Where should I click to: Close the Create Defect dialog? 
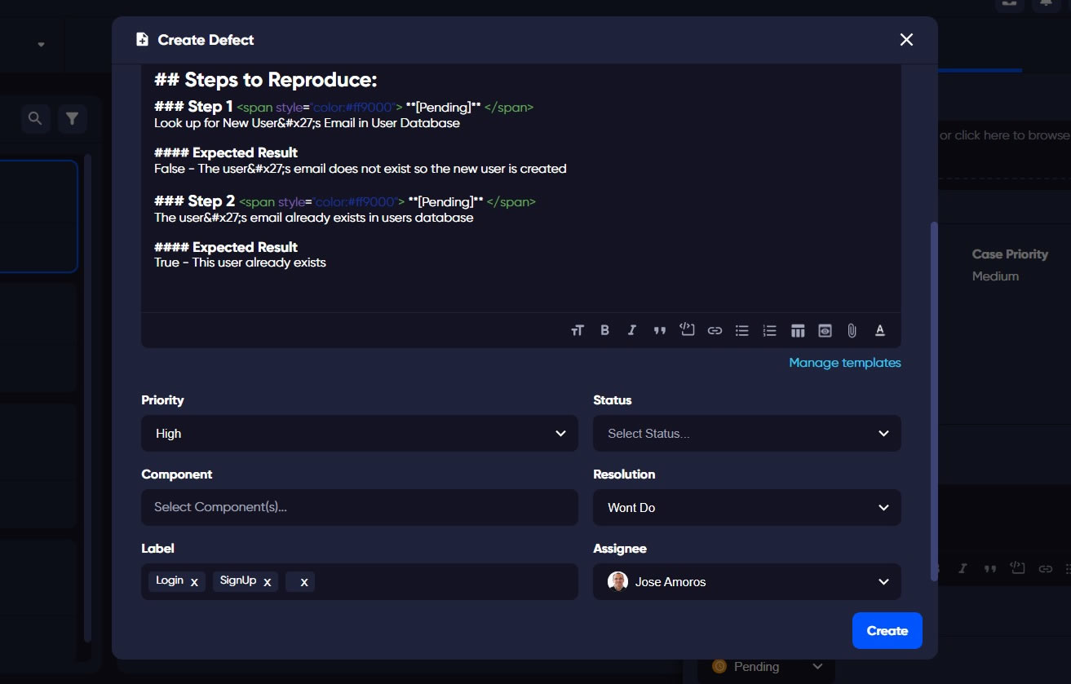906,40
